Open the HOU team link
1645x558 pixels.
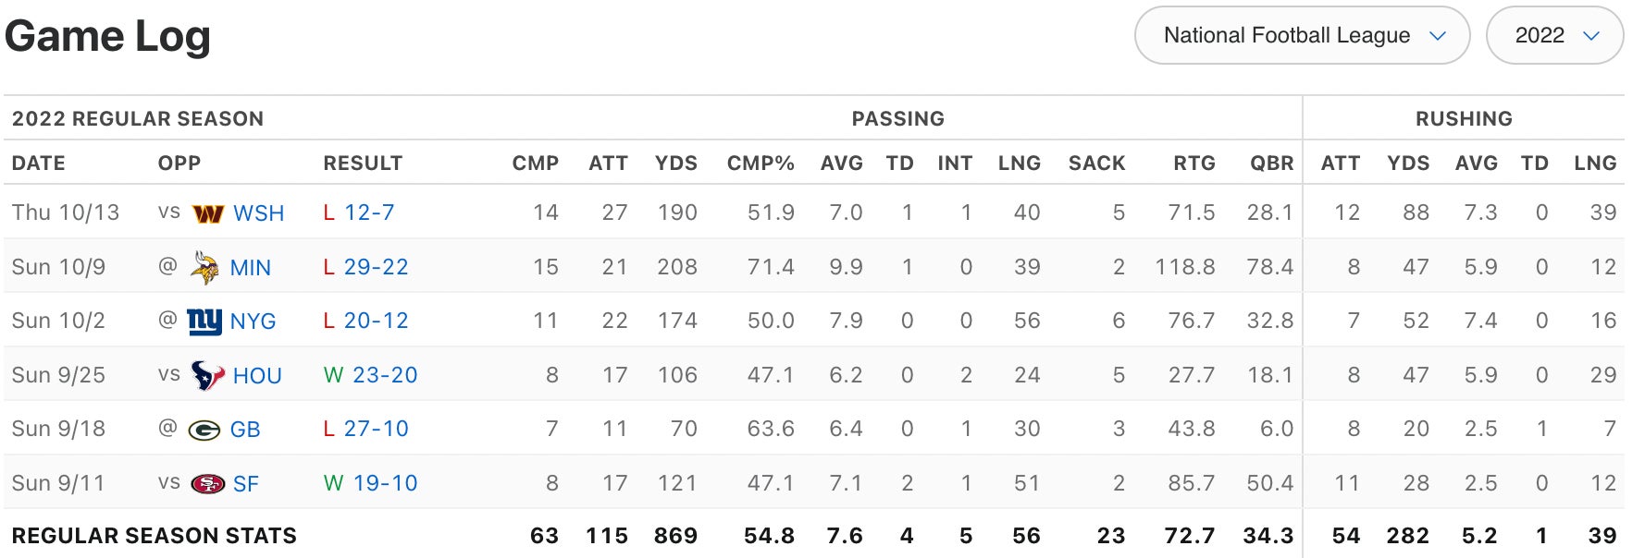[x=257, y=376]
